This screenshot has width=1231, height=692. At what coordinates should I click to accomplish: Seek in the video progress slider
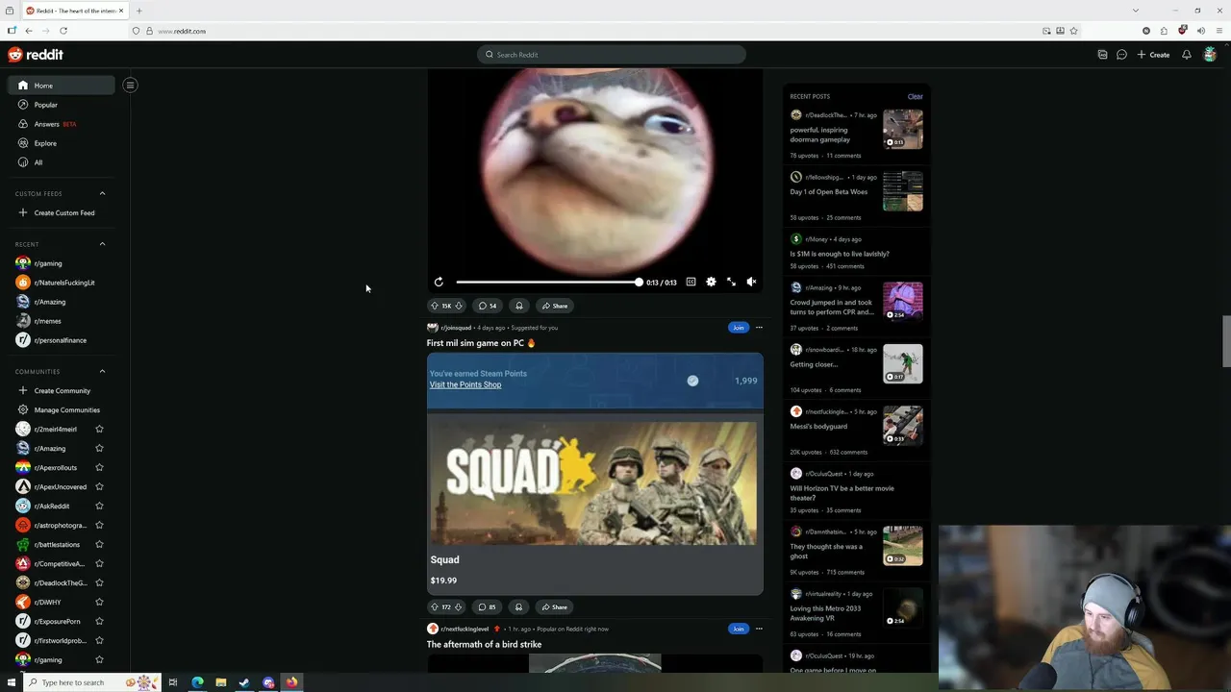tap(547, 282)
